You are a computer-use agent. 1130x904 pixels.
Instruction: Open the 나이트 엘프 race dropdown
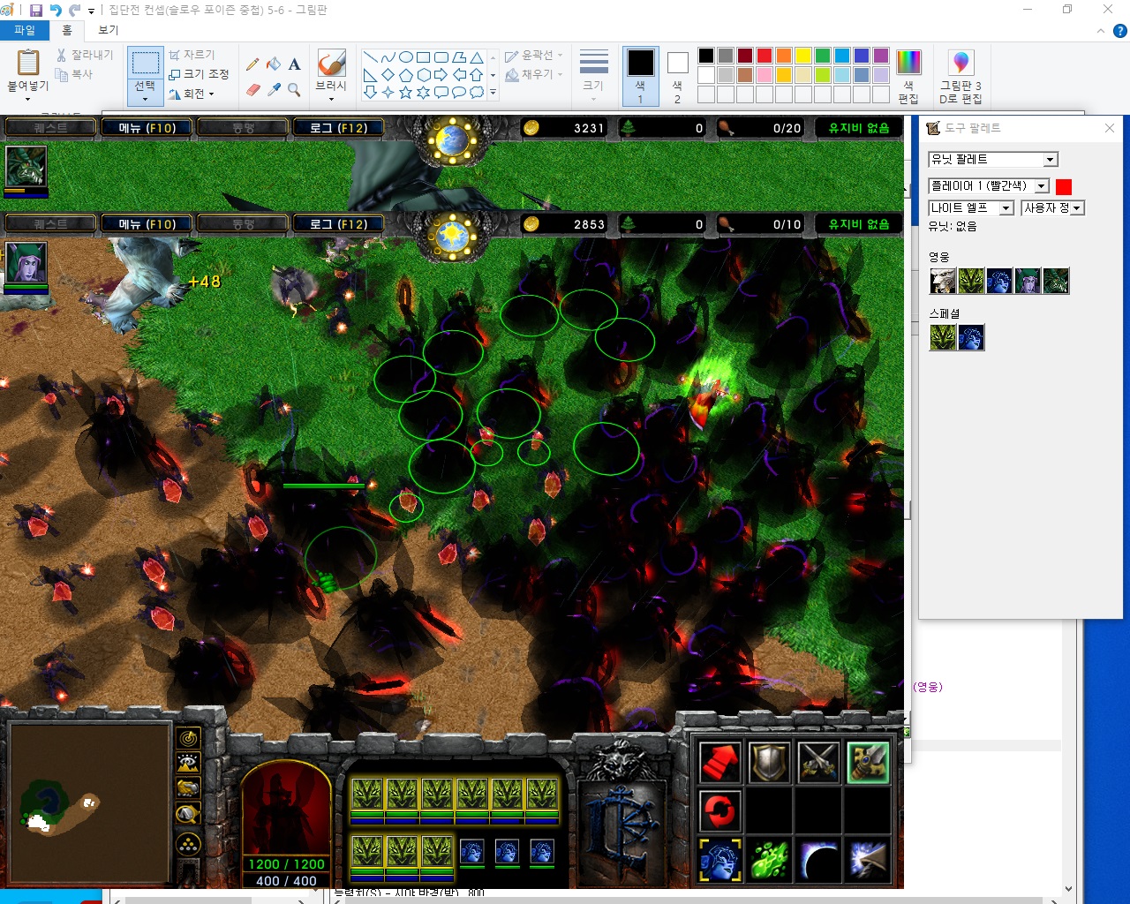pos(971,208)
